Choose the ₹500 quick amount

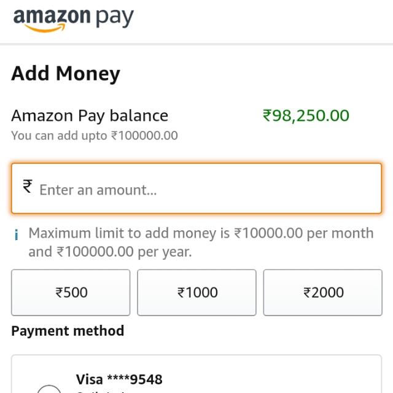click(x=71, y=292)
